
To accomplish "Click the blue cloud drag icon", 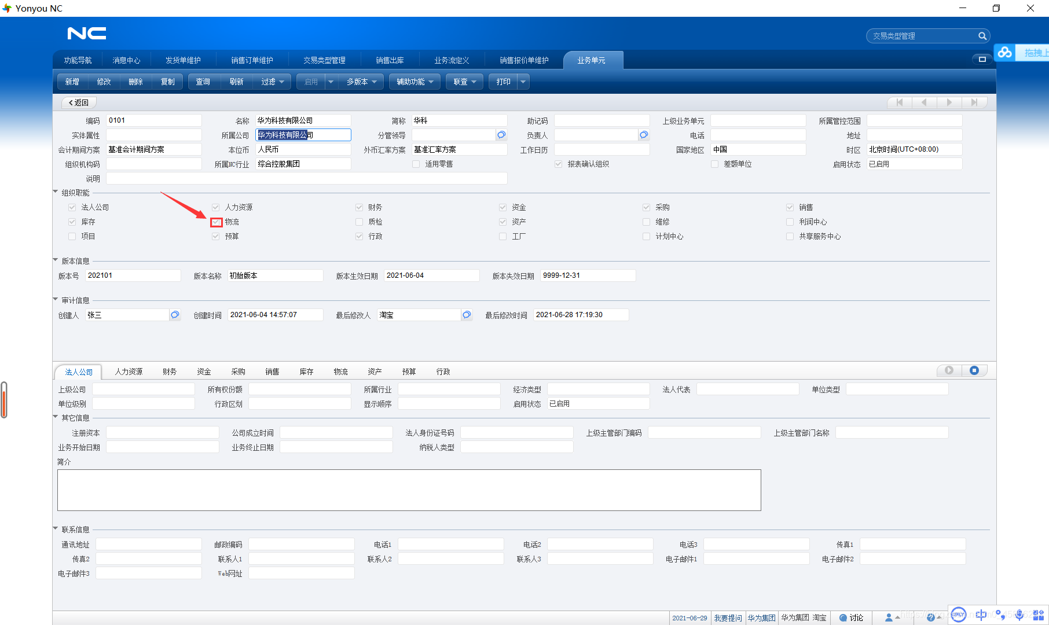I will [1005, 53].
